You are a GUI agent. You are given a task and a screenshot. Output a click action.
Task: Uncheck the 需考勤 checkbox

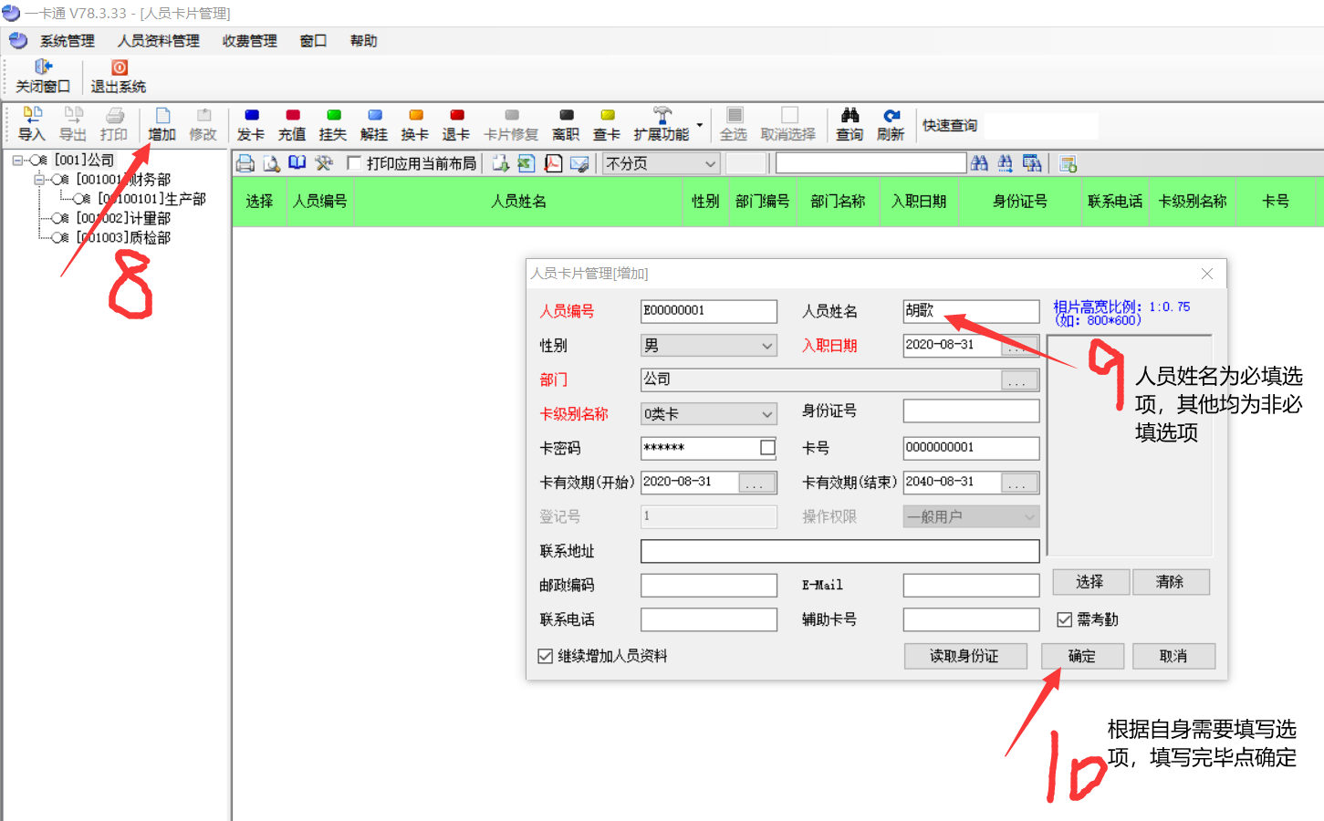coord(1064,620)
